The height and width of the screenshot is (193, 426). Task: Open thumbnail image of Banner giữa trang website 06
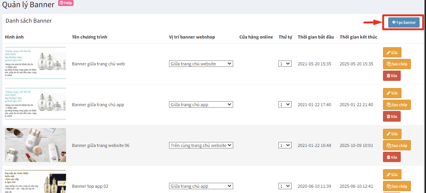click(x=35, y=145)
